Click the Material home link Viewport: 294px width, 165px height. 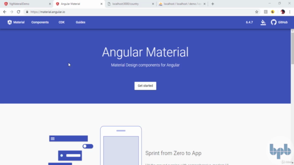tap(16, 22)
